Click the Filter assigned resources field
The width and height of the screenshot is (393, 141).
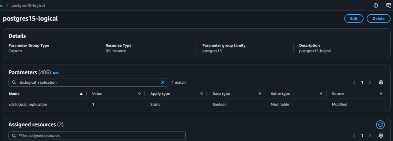pyautogui.click(x=97, y=135)
